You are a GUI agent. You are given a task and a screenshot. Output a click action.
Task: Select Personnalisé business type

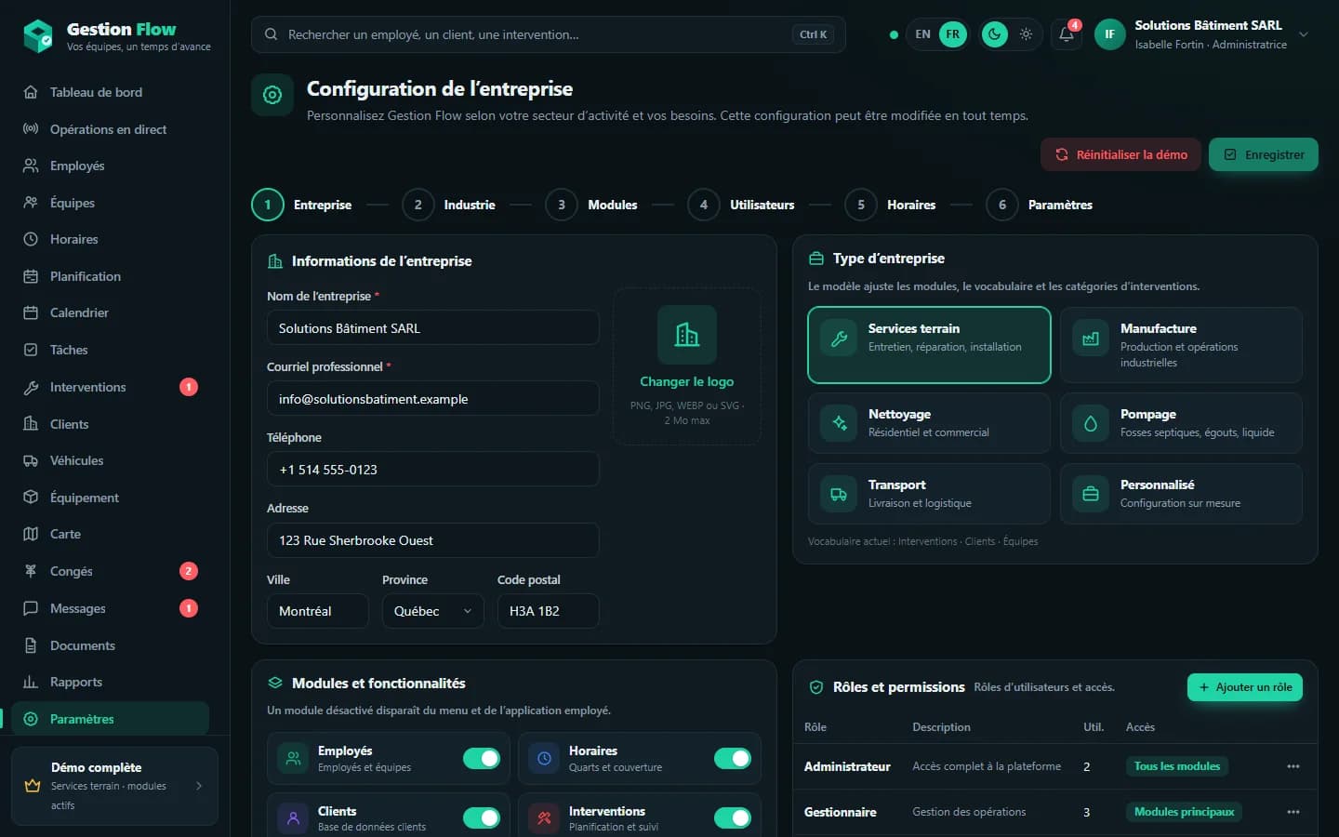click(1181, 494)
